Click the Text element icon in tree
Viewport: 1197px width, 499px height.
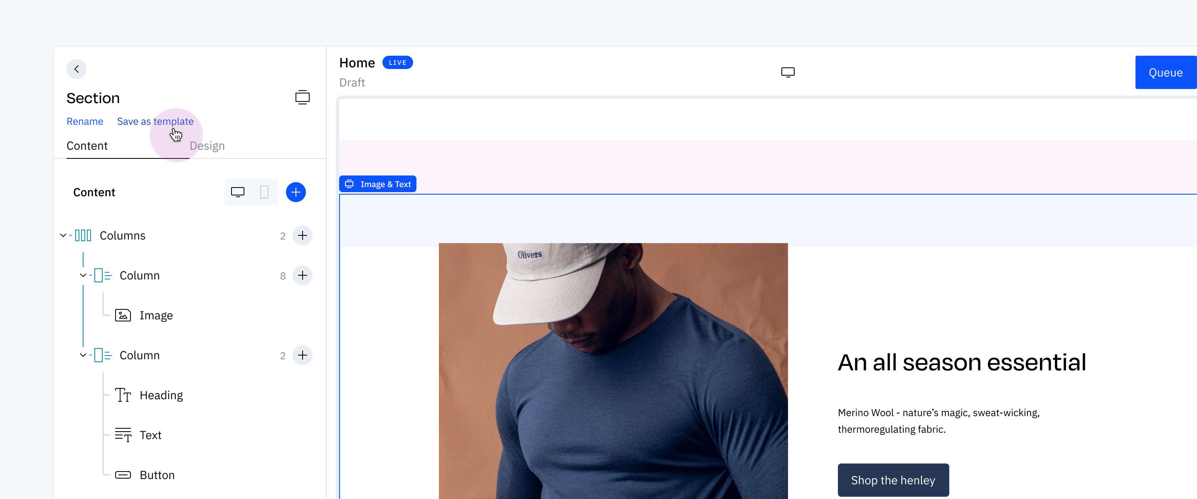123,435
